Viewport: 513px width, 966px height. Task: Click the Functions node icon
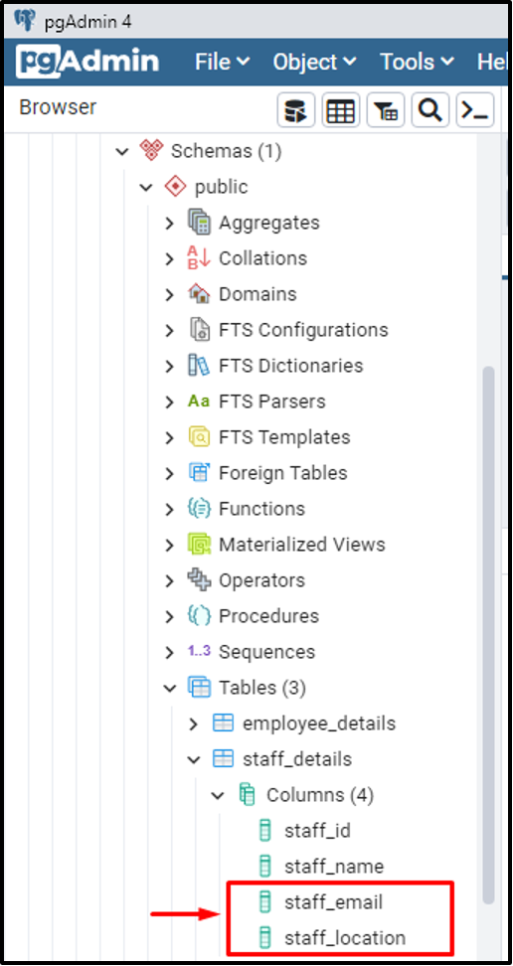pos(199,509)
